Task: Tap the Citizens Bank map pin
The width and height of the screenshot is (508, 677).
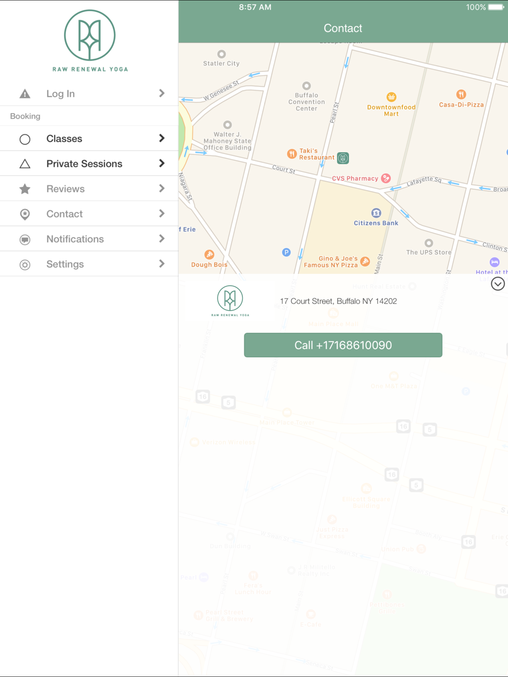Action: [x=376, y=213]
